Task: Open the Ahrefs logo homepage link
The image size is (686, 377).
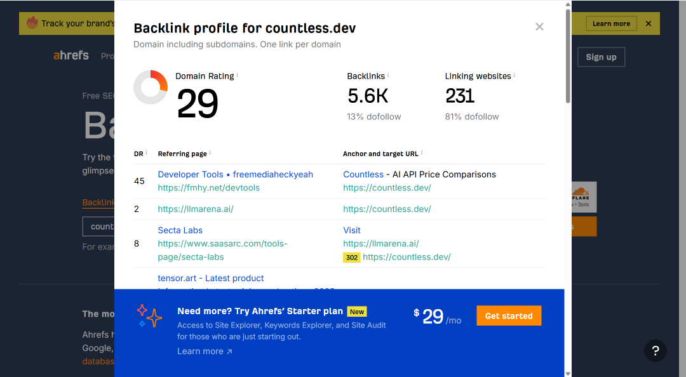Action: pyautogui.click(x=71, y=56)
